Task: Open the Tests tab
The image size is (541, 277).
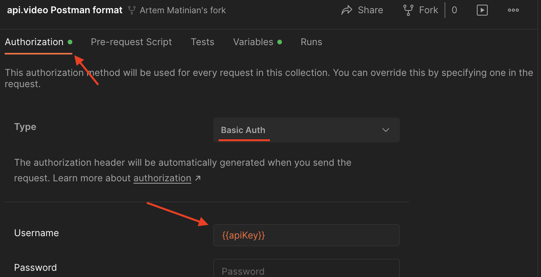Action: (202, 42)
